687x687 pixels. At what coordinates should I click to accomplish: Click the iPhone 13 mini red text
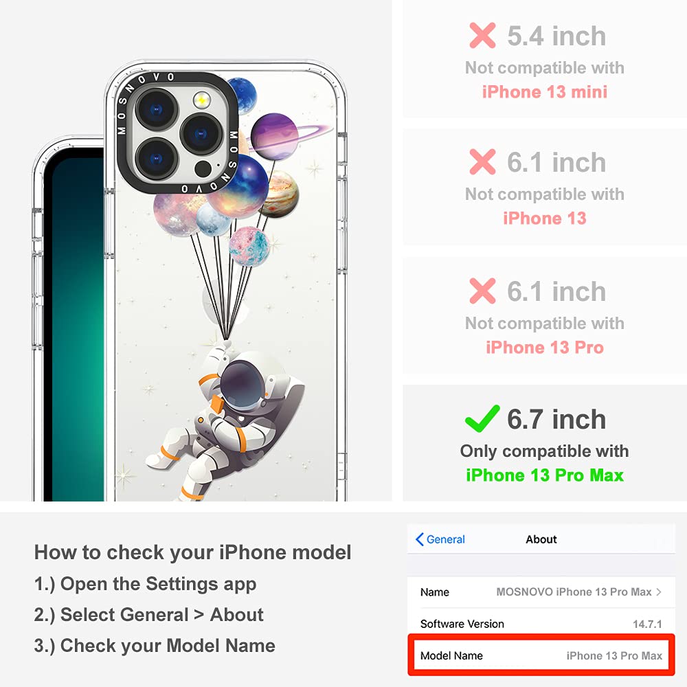click(545, 92)
